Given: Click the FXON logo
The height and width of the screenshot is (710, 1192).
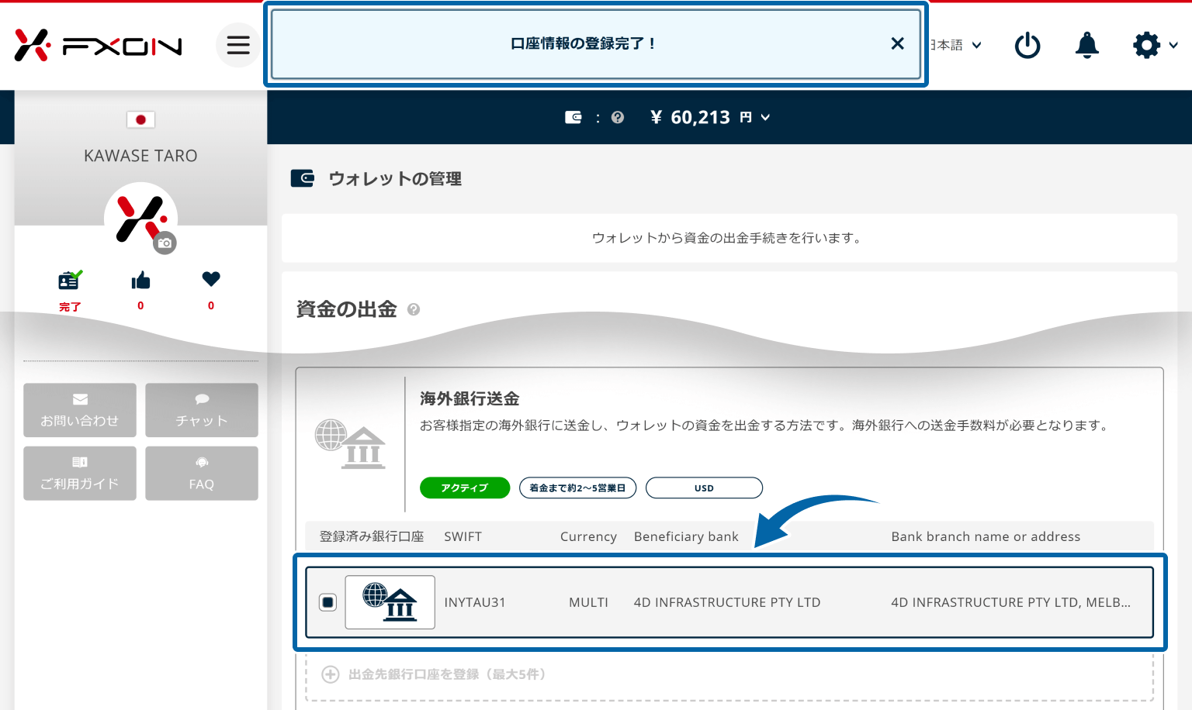Looking at the screenshot, I should click(x=98, y=46).
